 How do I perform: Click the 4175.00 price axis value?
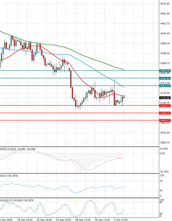tap(165, 93)
